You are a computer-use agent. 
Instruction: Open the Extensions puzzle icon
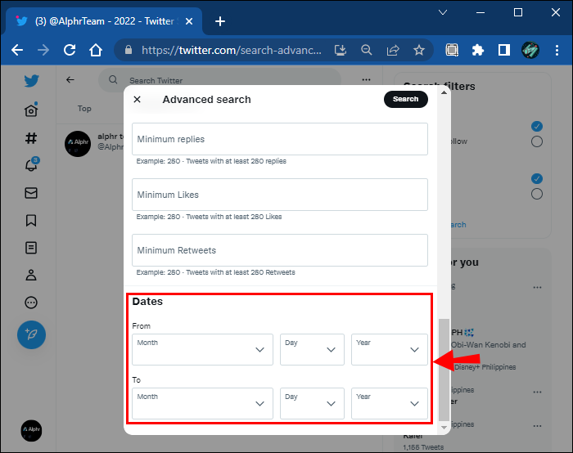(477, 50)
